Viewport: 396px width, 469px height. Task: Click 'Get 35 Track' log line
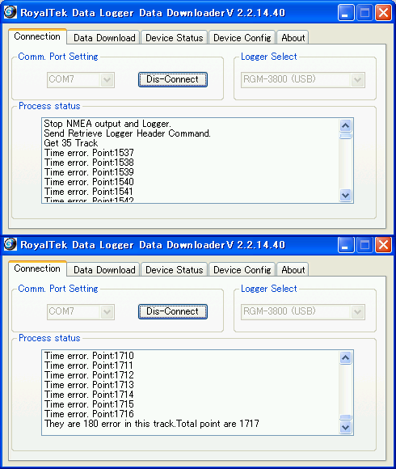tap(71, 143)
